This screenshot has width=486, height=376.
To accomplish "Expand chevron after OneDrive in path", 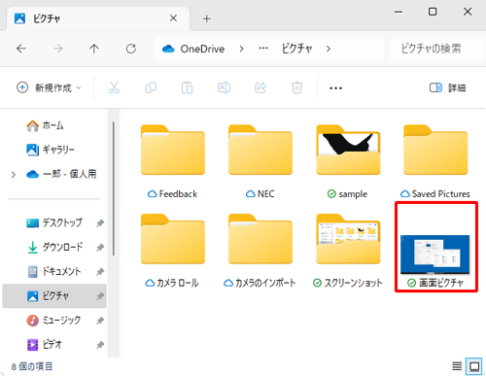I will pyautogui.click(x=241, y=49).
